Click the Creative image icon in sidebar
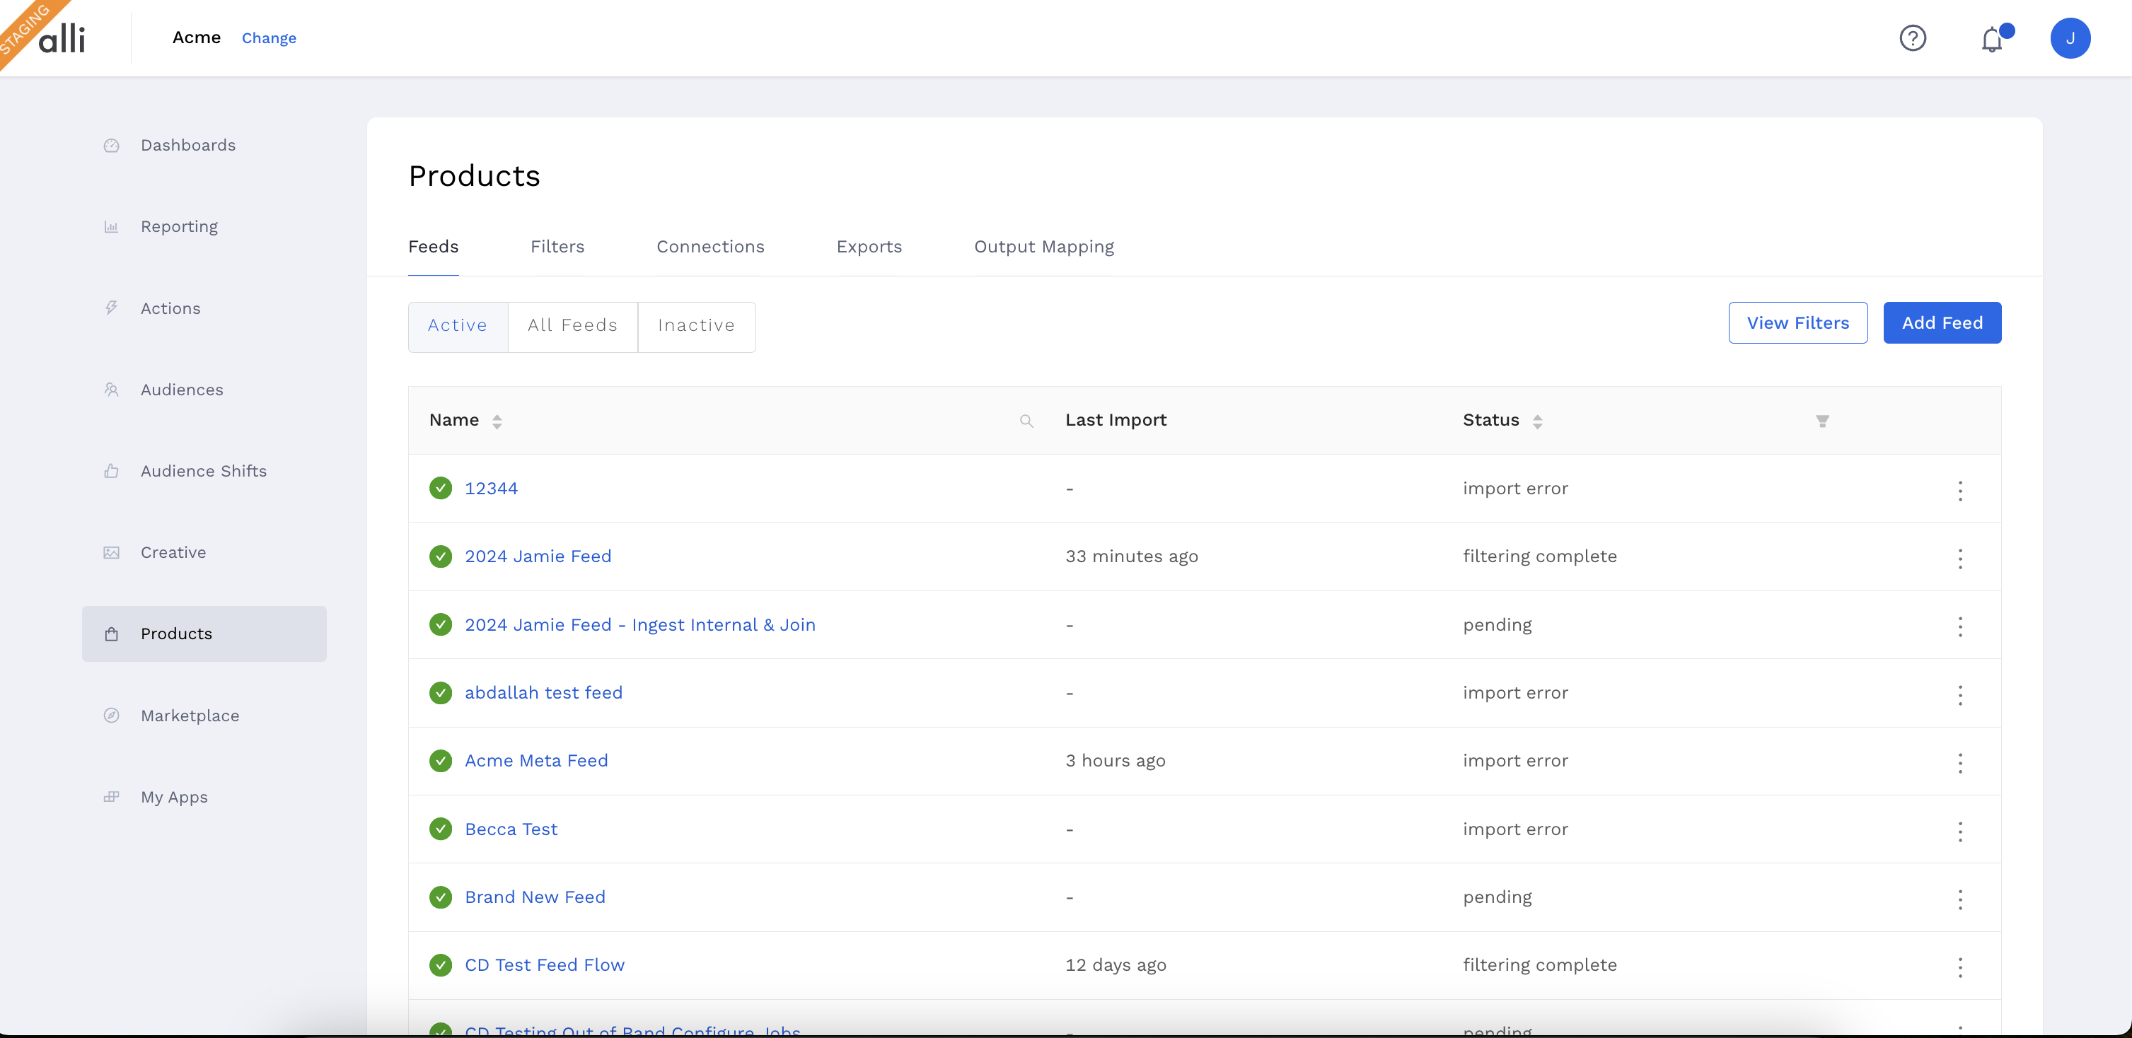 [112, 552]
